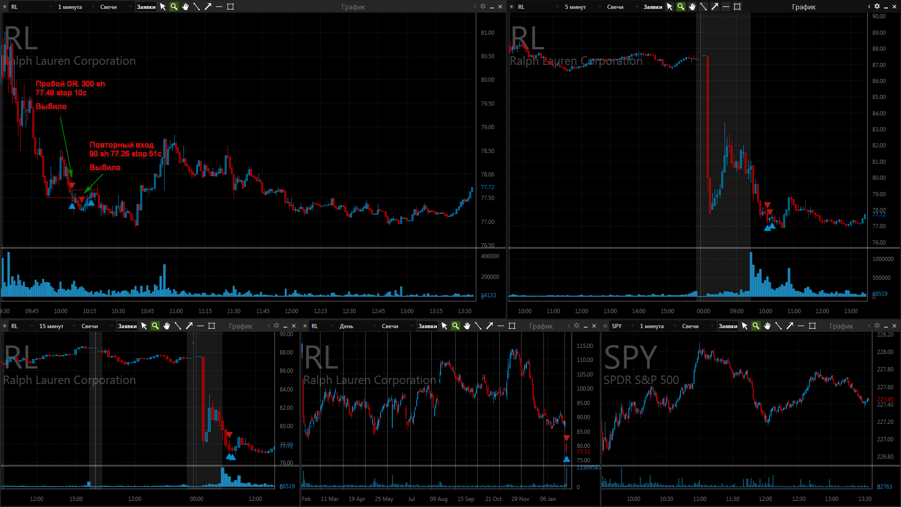Open the Свечи chart type dropdown in the 1-minute RL chart

point(115,7)
